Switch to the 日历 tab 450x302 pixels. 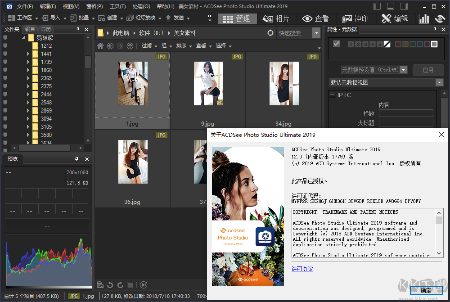coord(45,28)
